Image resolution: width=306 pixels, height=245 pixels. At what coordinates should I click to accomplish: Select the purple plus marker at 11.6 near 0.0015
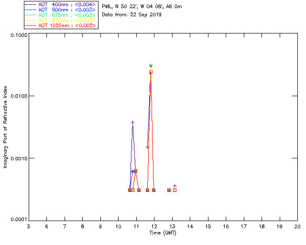[x=148, y=147]
